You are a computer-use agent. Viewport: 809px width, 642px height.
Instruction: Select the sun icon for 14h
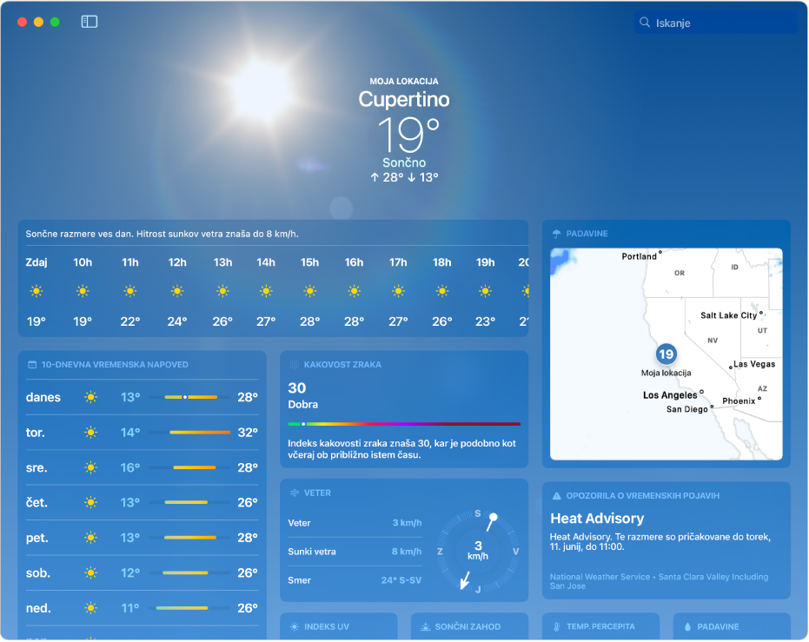click(x=266, y=291)
